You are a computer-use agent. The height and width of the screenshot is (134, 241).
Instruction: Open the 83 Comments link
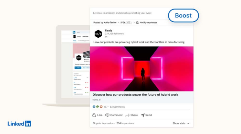click(117, 107)
